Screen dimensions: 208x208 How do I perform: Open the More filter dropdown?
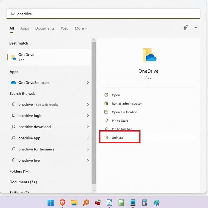[x=81, y=28]
